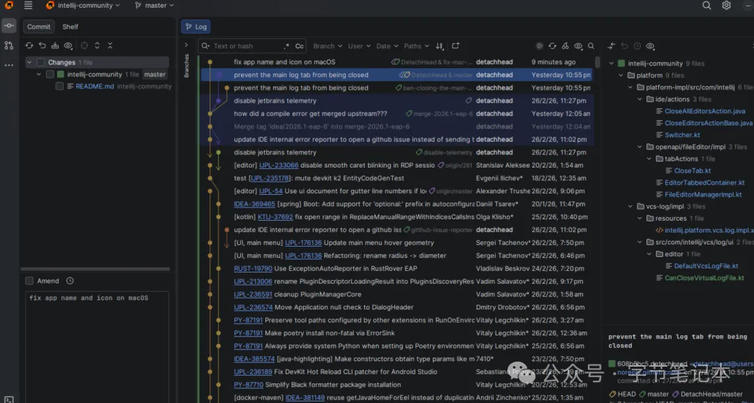Open IJPL-236574 issue link

tap(253, 307)
